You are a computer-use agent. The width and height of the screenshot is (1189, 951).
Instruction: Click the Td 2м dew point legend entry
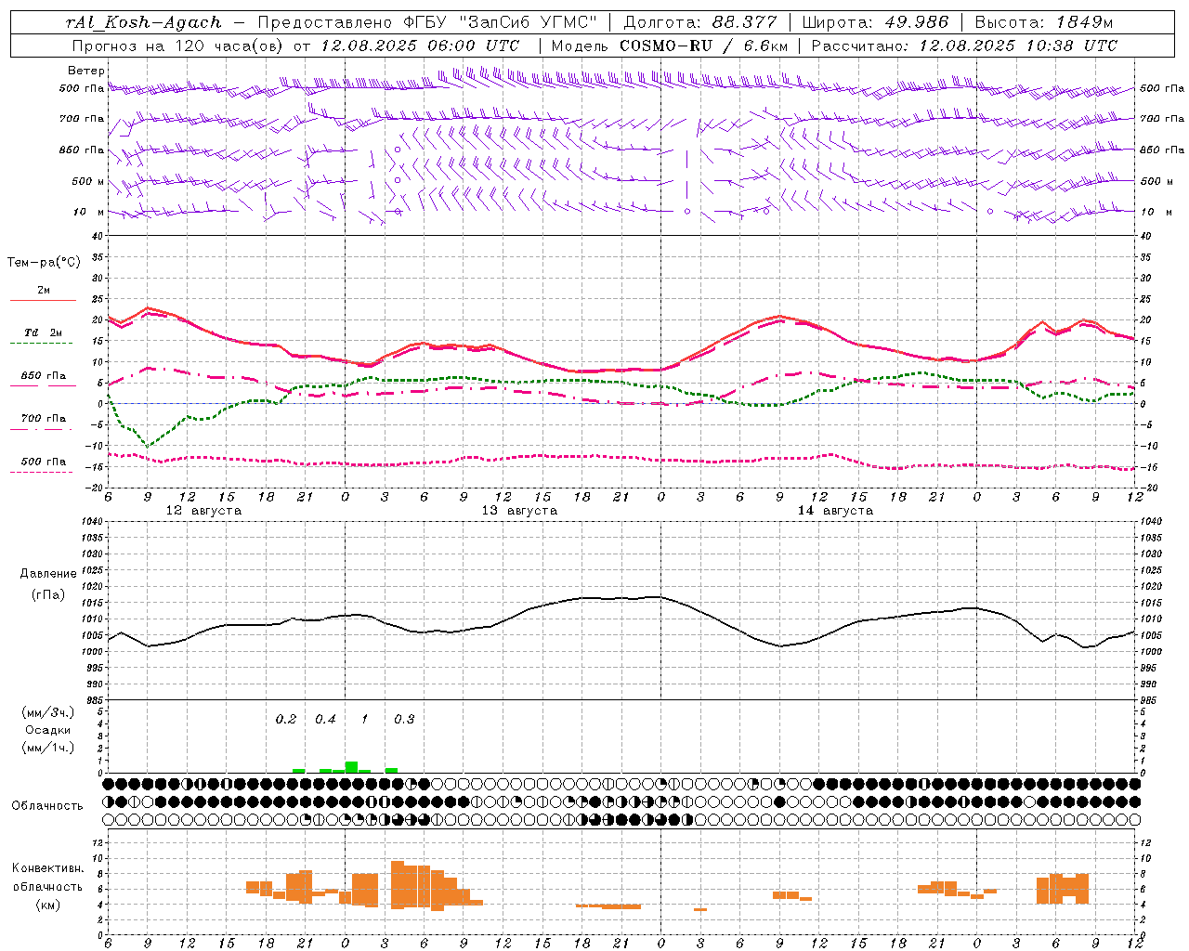(x=44, y=332)
